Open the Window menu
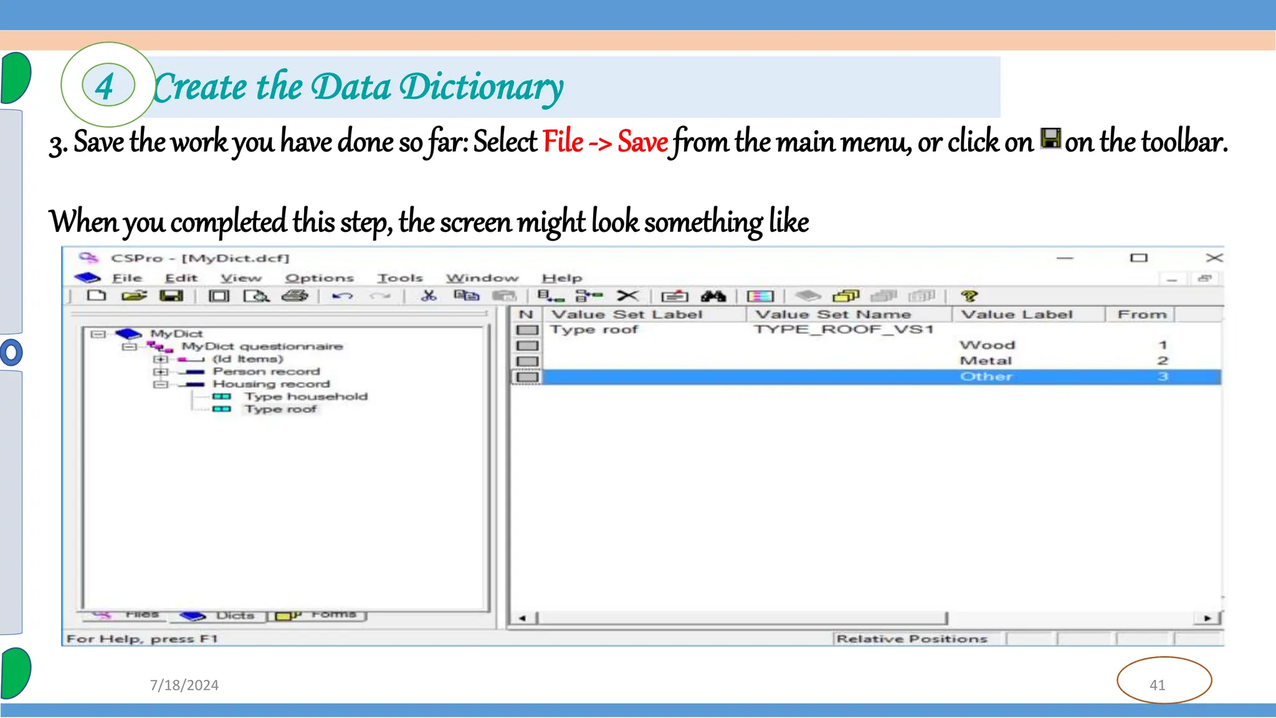Screen dimensions: 1276x718 click(482, 278)
